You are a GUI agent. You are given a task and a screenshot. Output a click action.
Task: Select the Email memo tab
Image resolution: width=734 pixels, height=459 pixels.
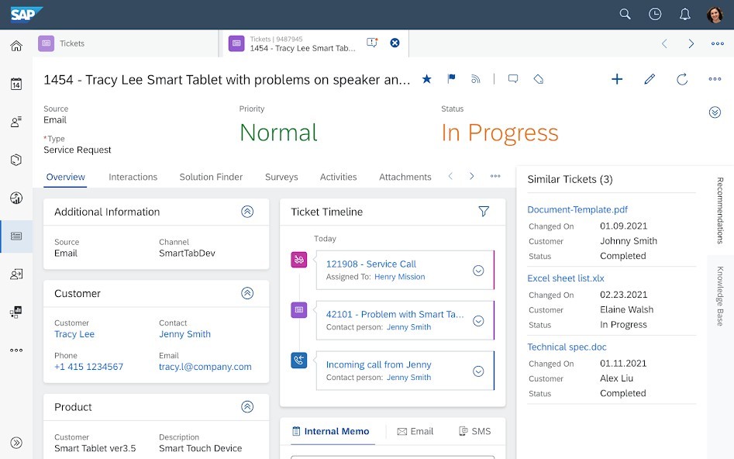click(x=415, y=431)
